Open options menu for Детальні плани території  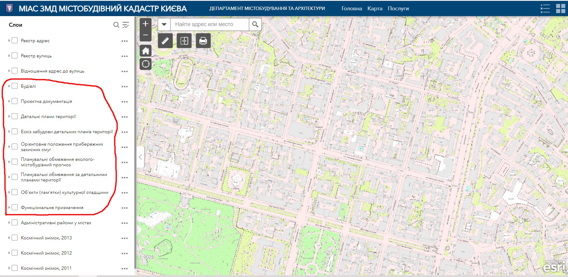click(x=125, y=117)
